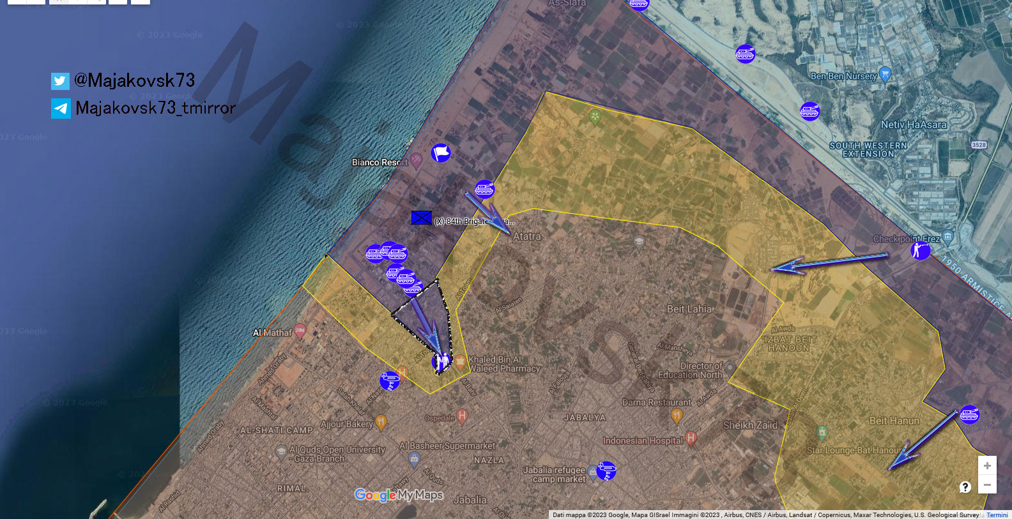Click the Beit Hanun place label

tap(894, 421)
